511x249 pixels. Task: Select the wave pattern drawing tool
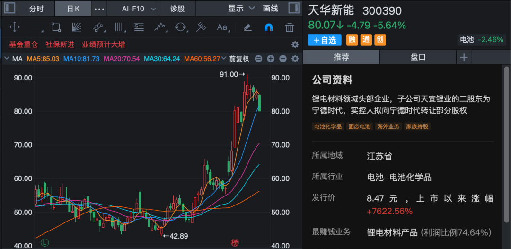point(160,27)
